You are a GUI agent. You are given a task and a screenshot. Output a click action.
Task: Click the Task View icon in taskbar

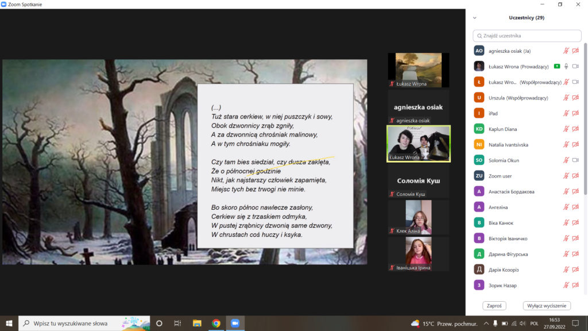(178, 323)
